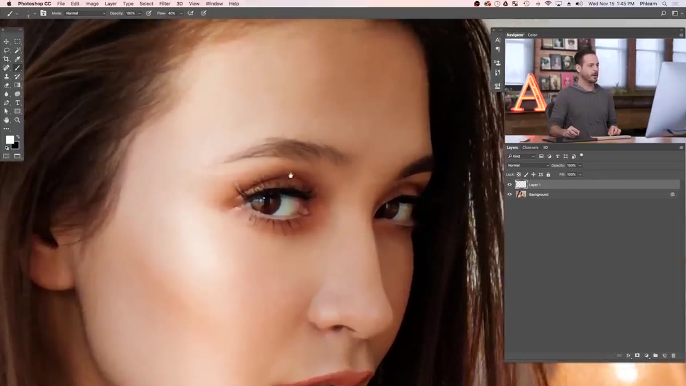Select the History Brush tool
686x386 pixels.
17,77
